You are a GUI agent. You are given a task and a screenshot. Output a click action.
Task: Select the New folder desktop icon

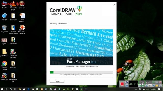click(x=13, y=41)
